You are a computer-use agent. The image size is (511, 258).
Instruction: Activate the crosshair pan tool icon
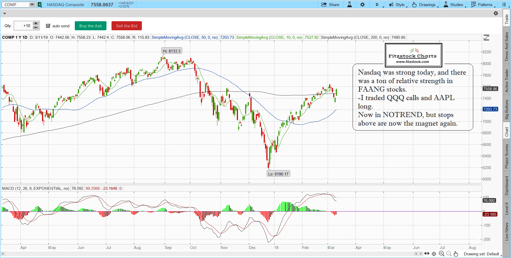[x=434, y=254]
